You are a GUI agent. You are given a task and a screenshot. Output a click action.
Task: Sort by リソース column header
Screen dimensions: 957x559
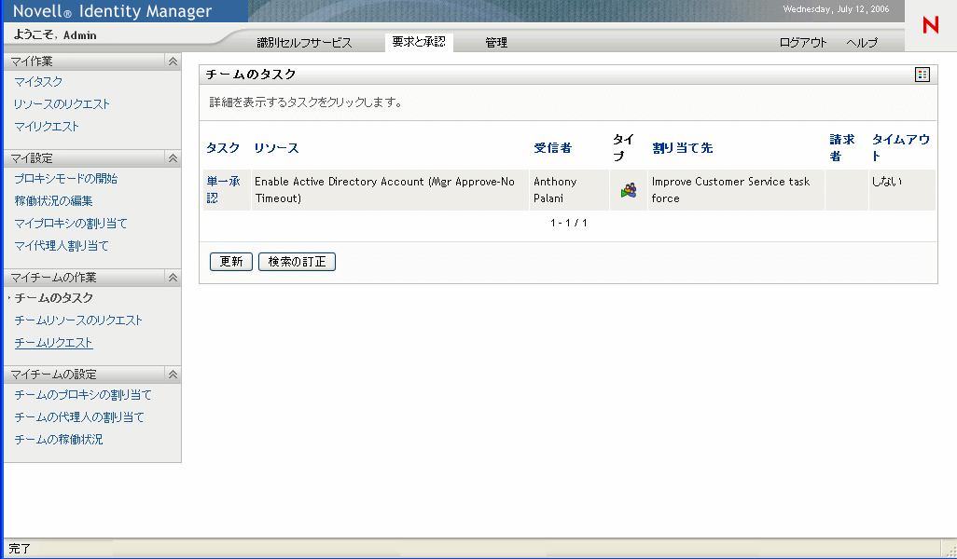[x=276, y=148]
